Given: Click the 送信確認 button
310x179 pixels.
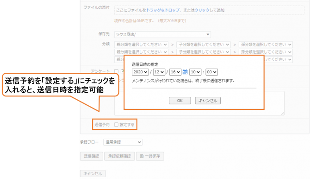Looking at the screenshot, I should coord(92,156).
